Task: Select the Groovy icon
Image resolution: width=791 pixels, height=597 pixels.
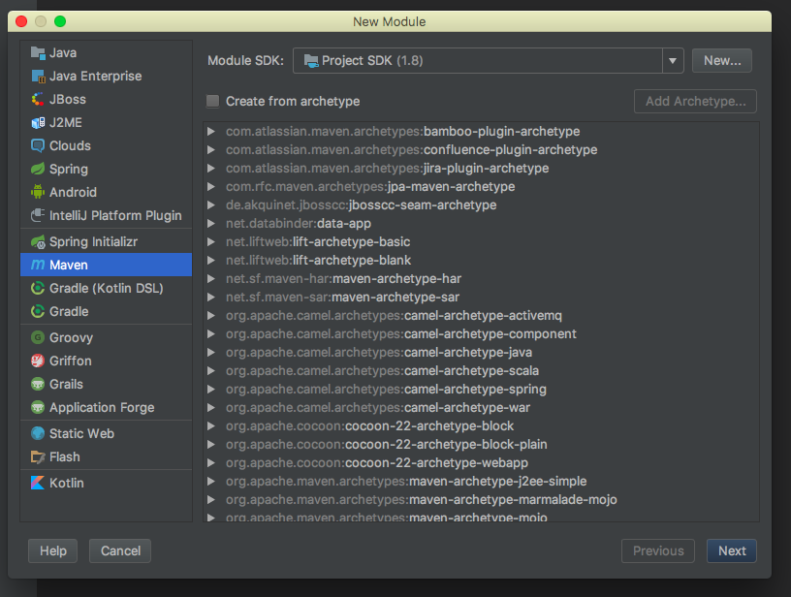Action: pyautogui.click(x=38, y=337)
